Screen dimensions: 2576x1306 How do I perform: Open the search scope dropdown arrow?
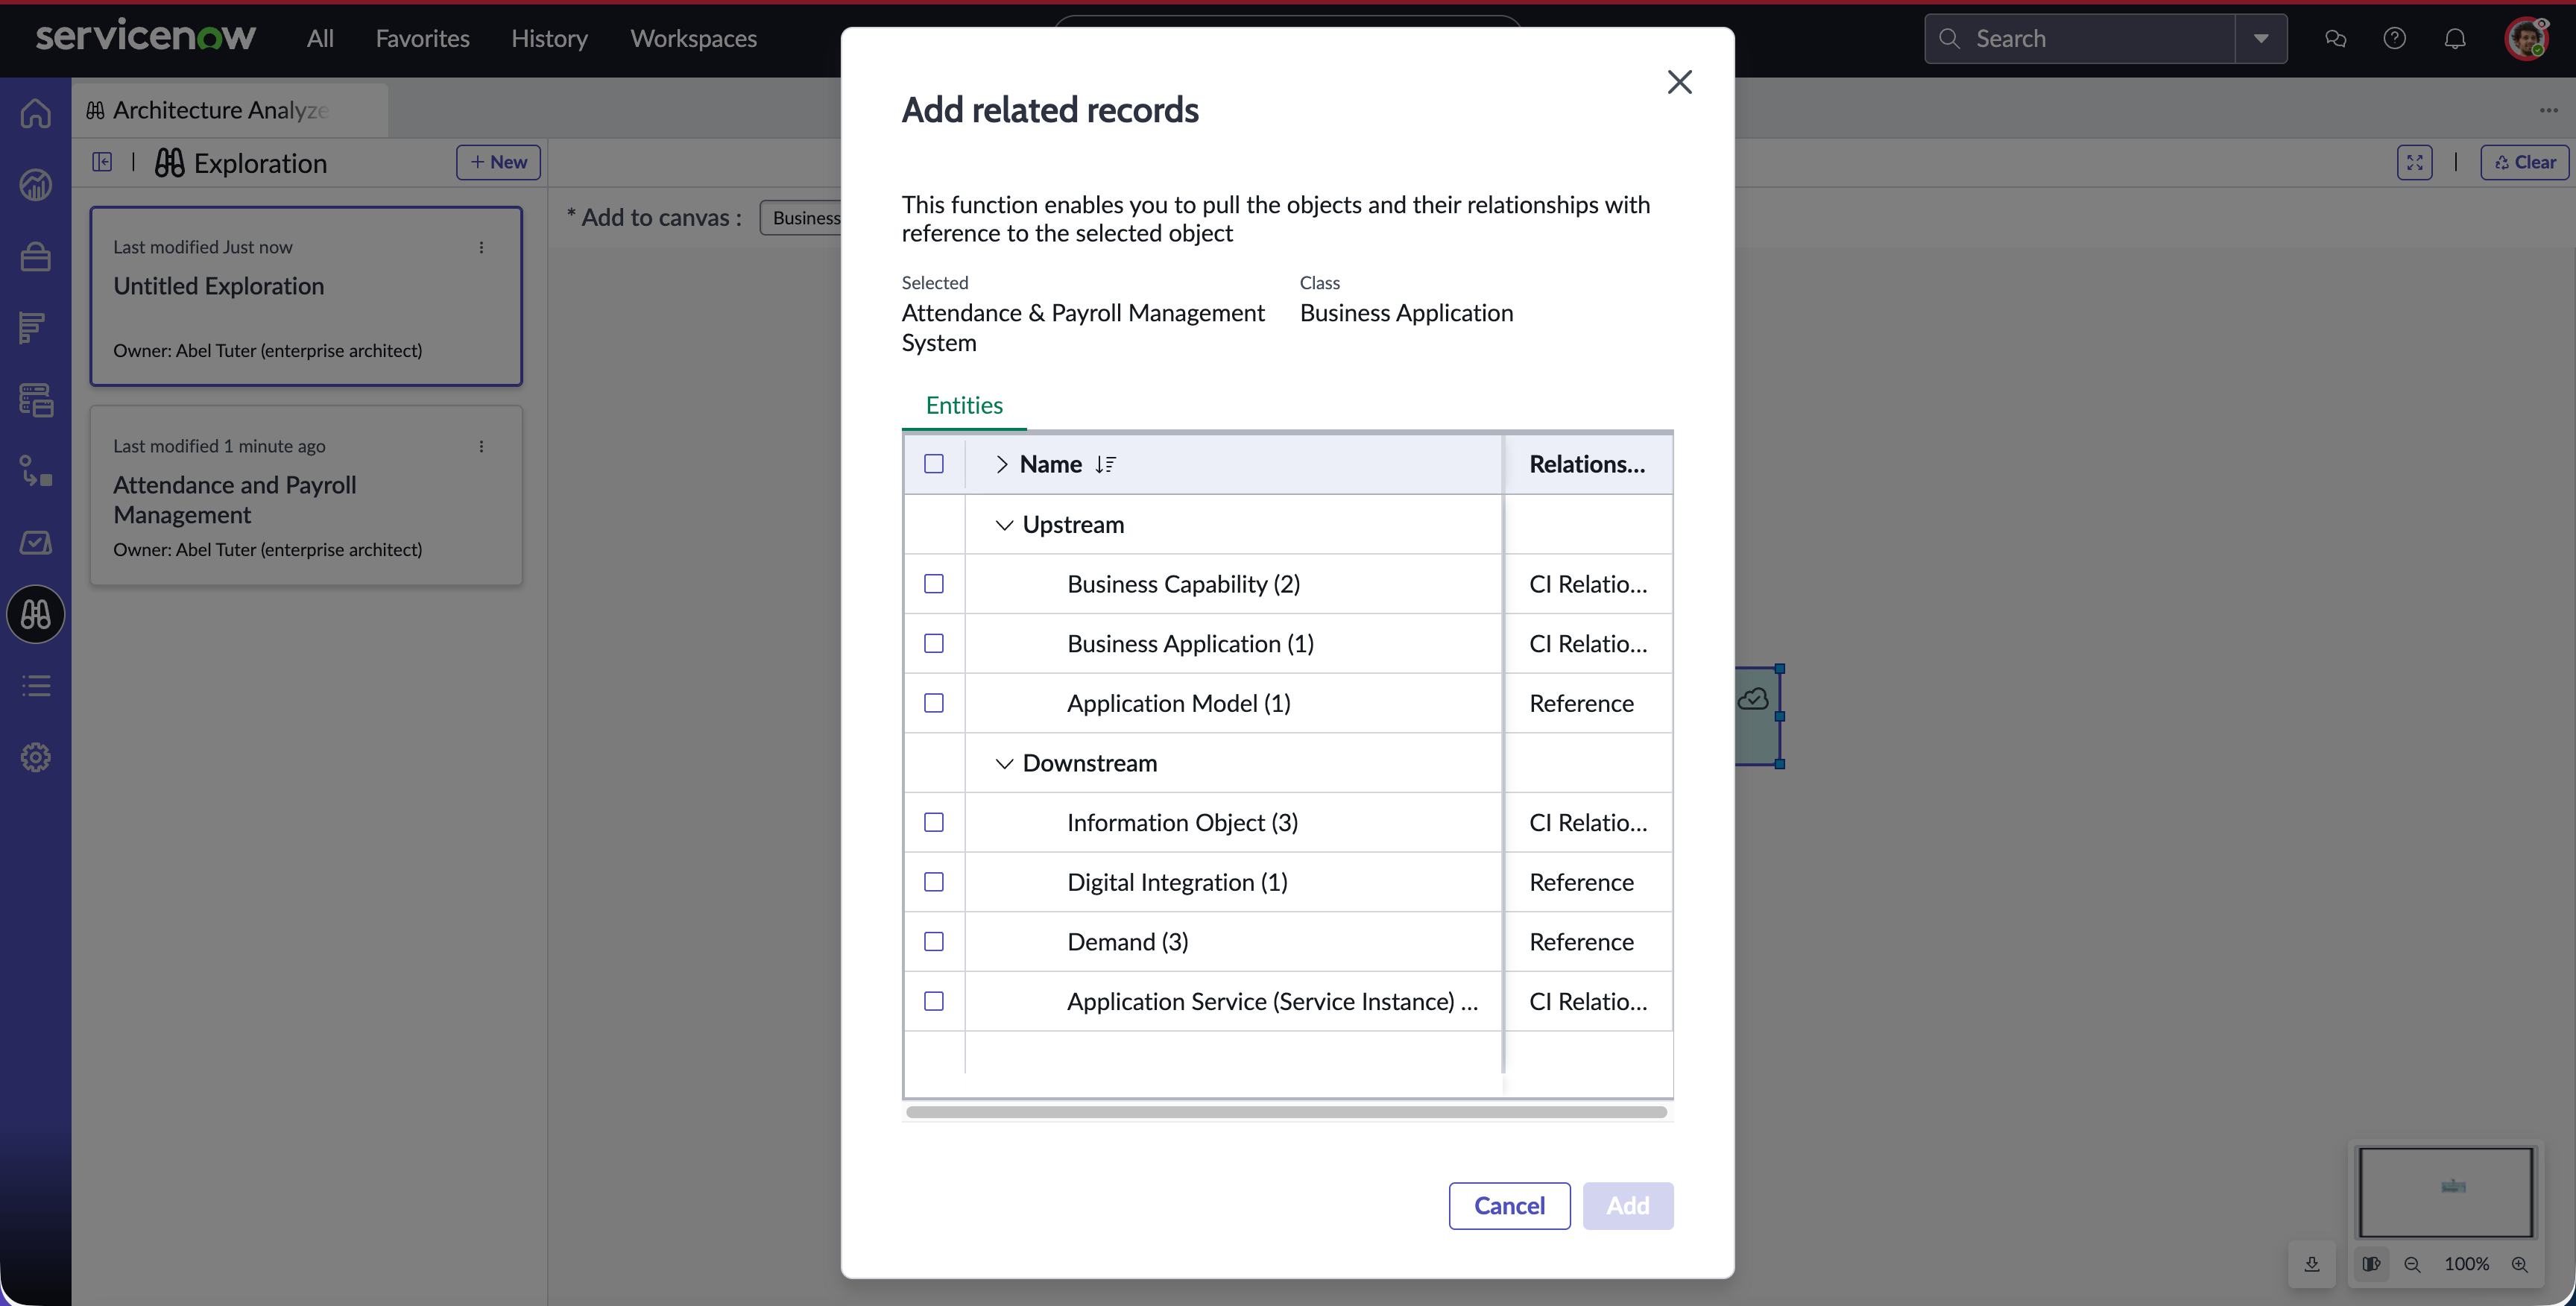[2261, 39]
